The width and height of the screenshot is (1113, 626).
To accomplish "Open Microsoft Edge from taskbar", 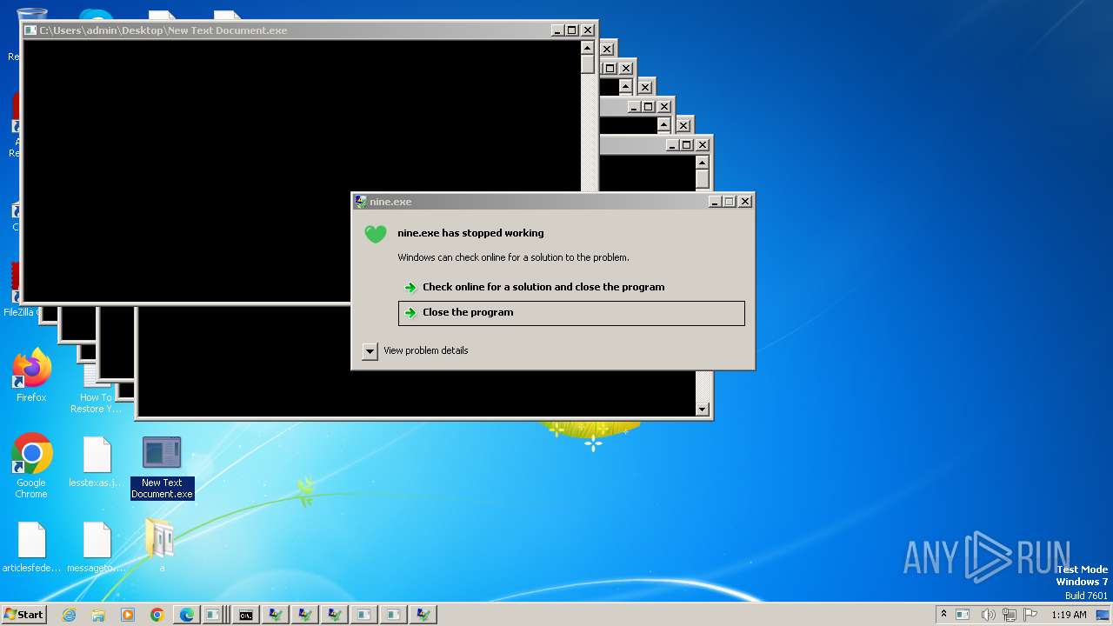I will [187, 615].
